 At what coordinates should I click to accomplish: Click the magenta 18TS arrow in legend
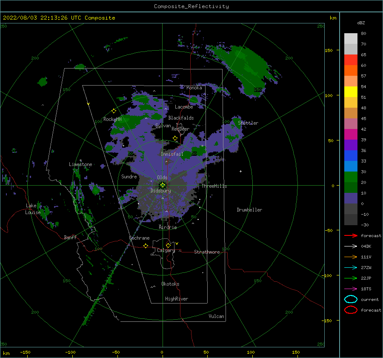[351, 289]
